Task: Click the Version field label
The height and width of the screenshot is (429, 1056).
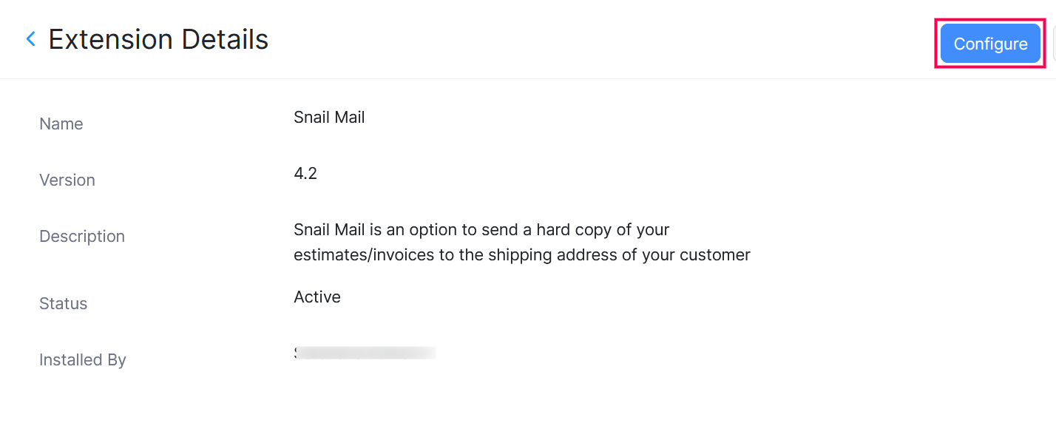Action: click(67, 180)
